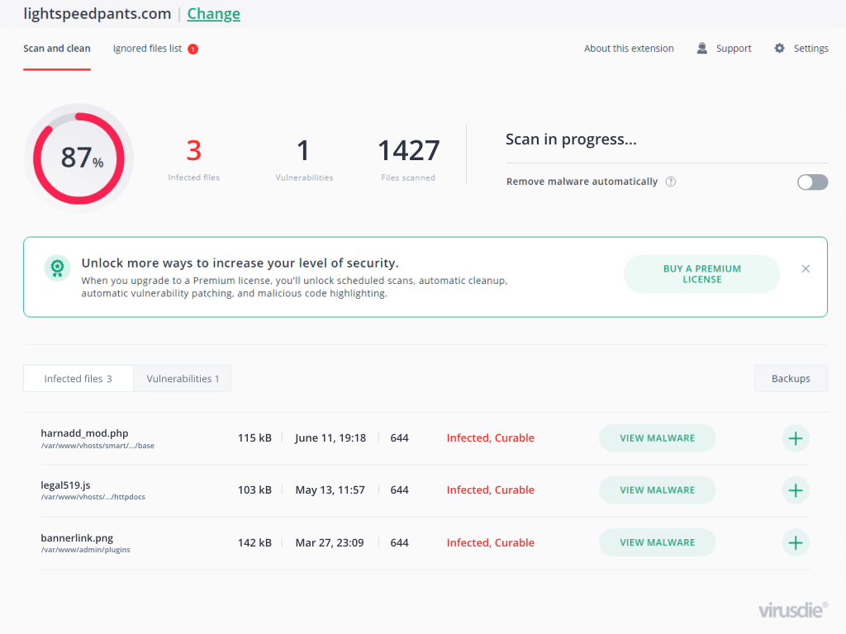Expand harnadd_mod.php row with plus
Screen dimensions: 846x634
pyautogui.click(x=795, y=438)
